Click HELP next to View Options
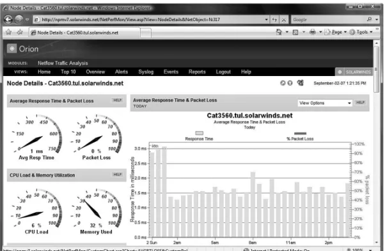Image resolution: width=385 pixels, height=251 pixels. [x=361, y=102]
